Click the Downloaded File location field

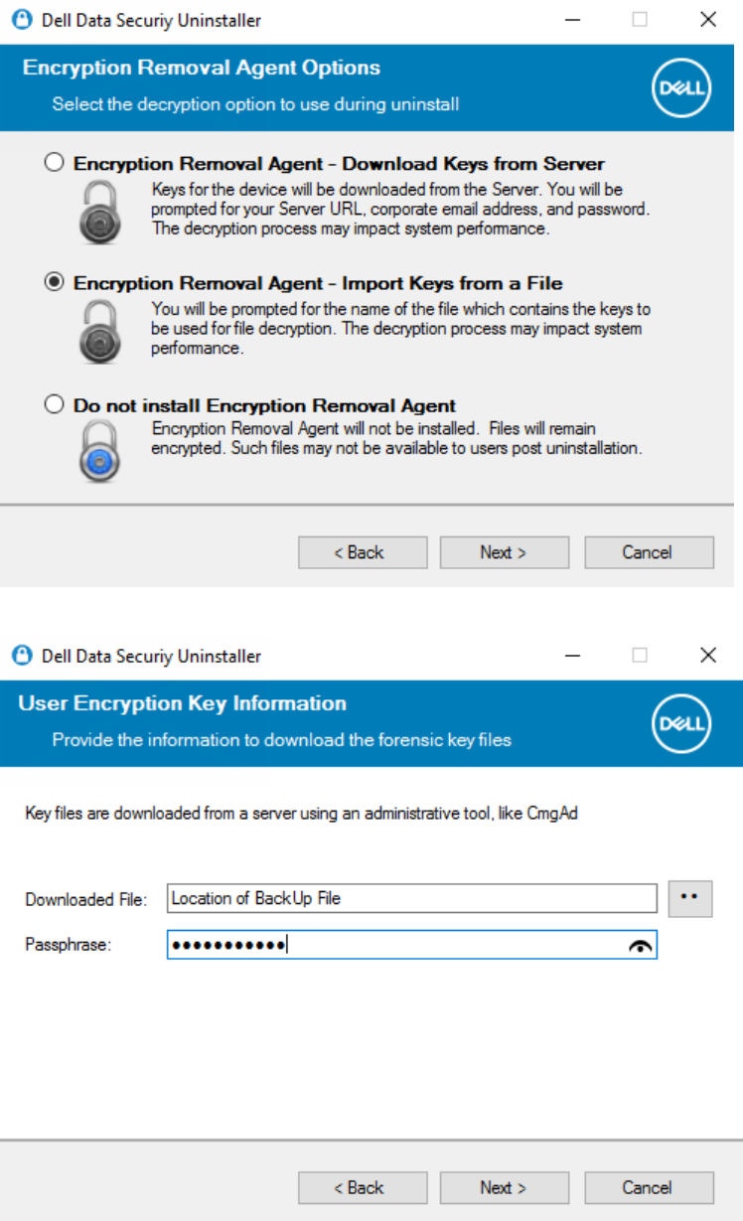pos(412,898)
